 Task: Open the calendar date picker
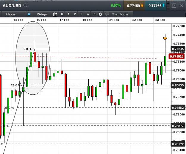55,14
